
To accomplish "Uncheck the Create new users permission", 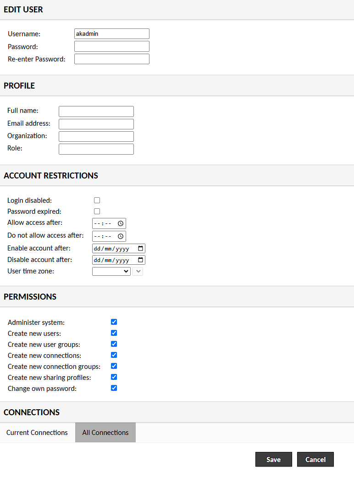I will 114,333.
